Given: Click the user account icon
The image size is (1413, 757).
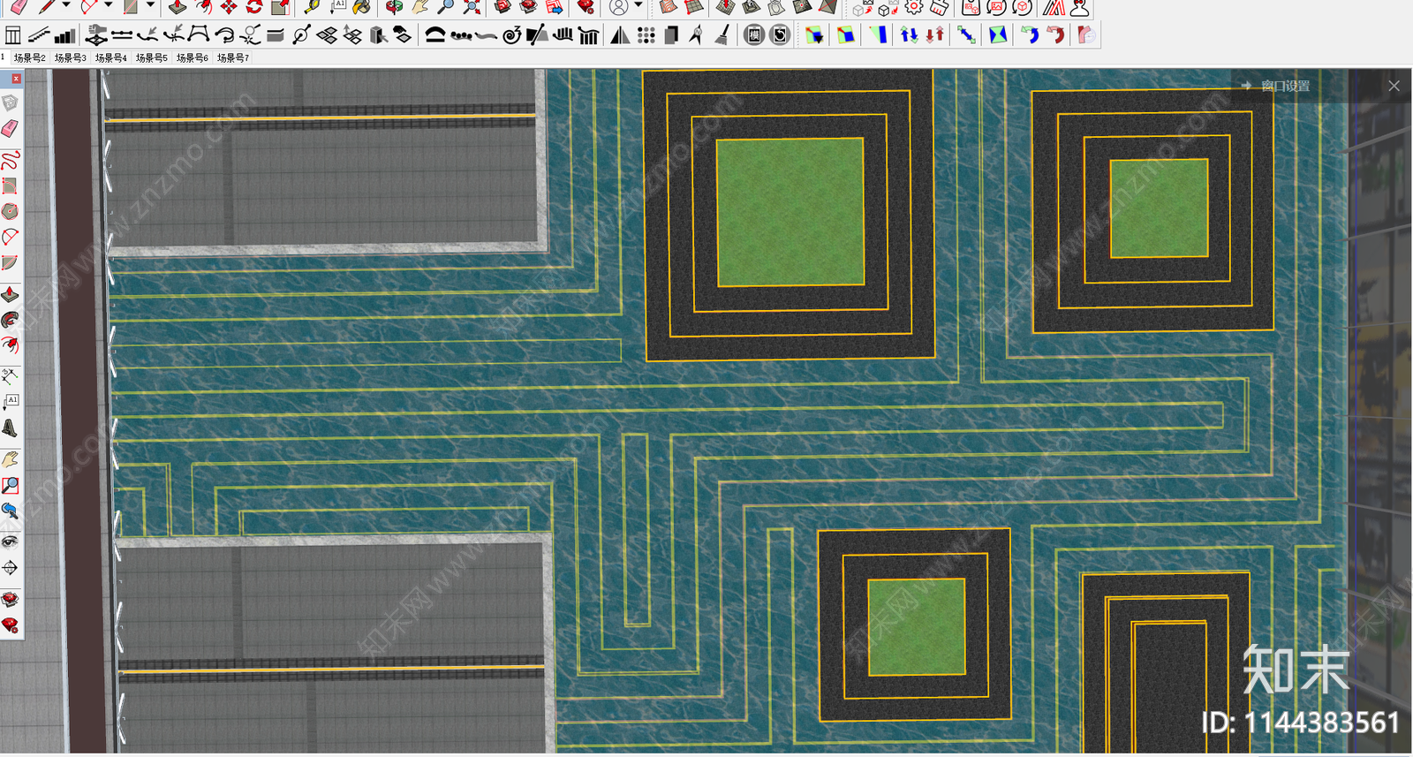Looking at the screenshot, I should (619, 7).
